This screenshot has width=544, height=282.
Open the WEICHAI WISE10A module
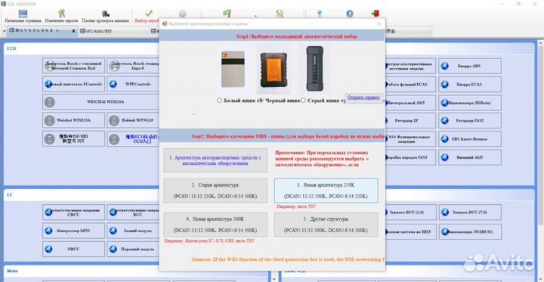point(101,102)
